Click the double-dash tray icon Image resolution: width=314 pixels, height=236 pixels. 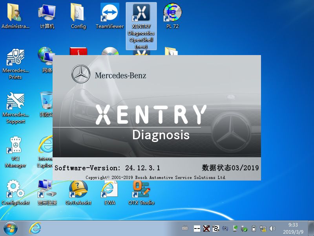coord(197,229)
